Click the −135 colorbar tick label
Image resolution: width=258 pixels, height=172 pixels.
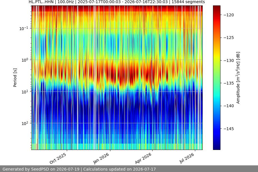229,83
